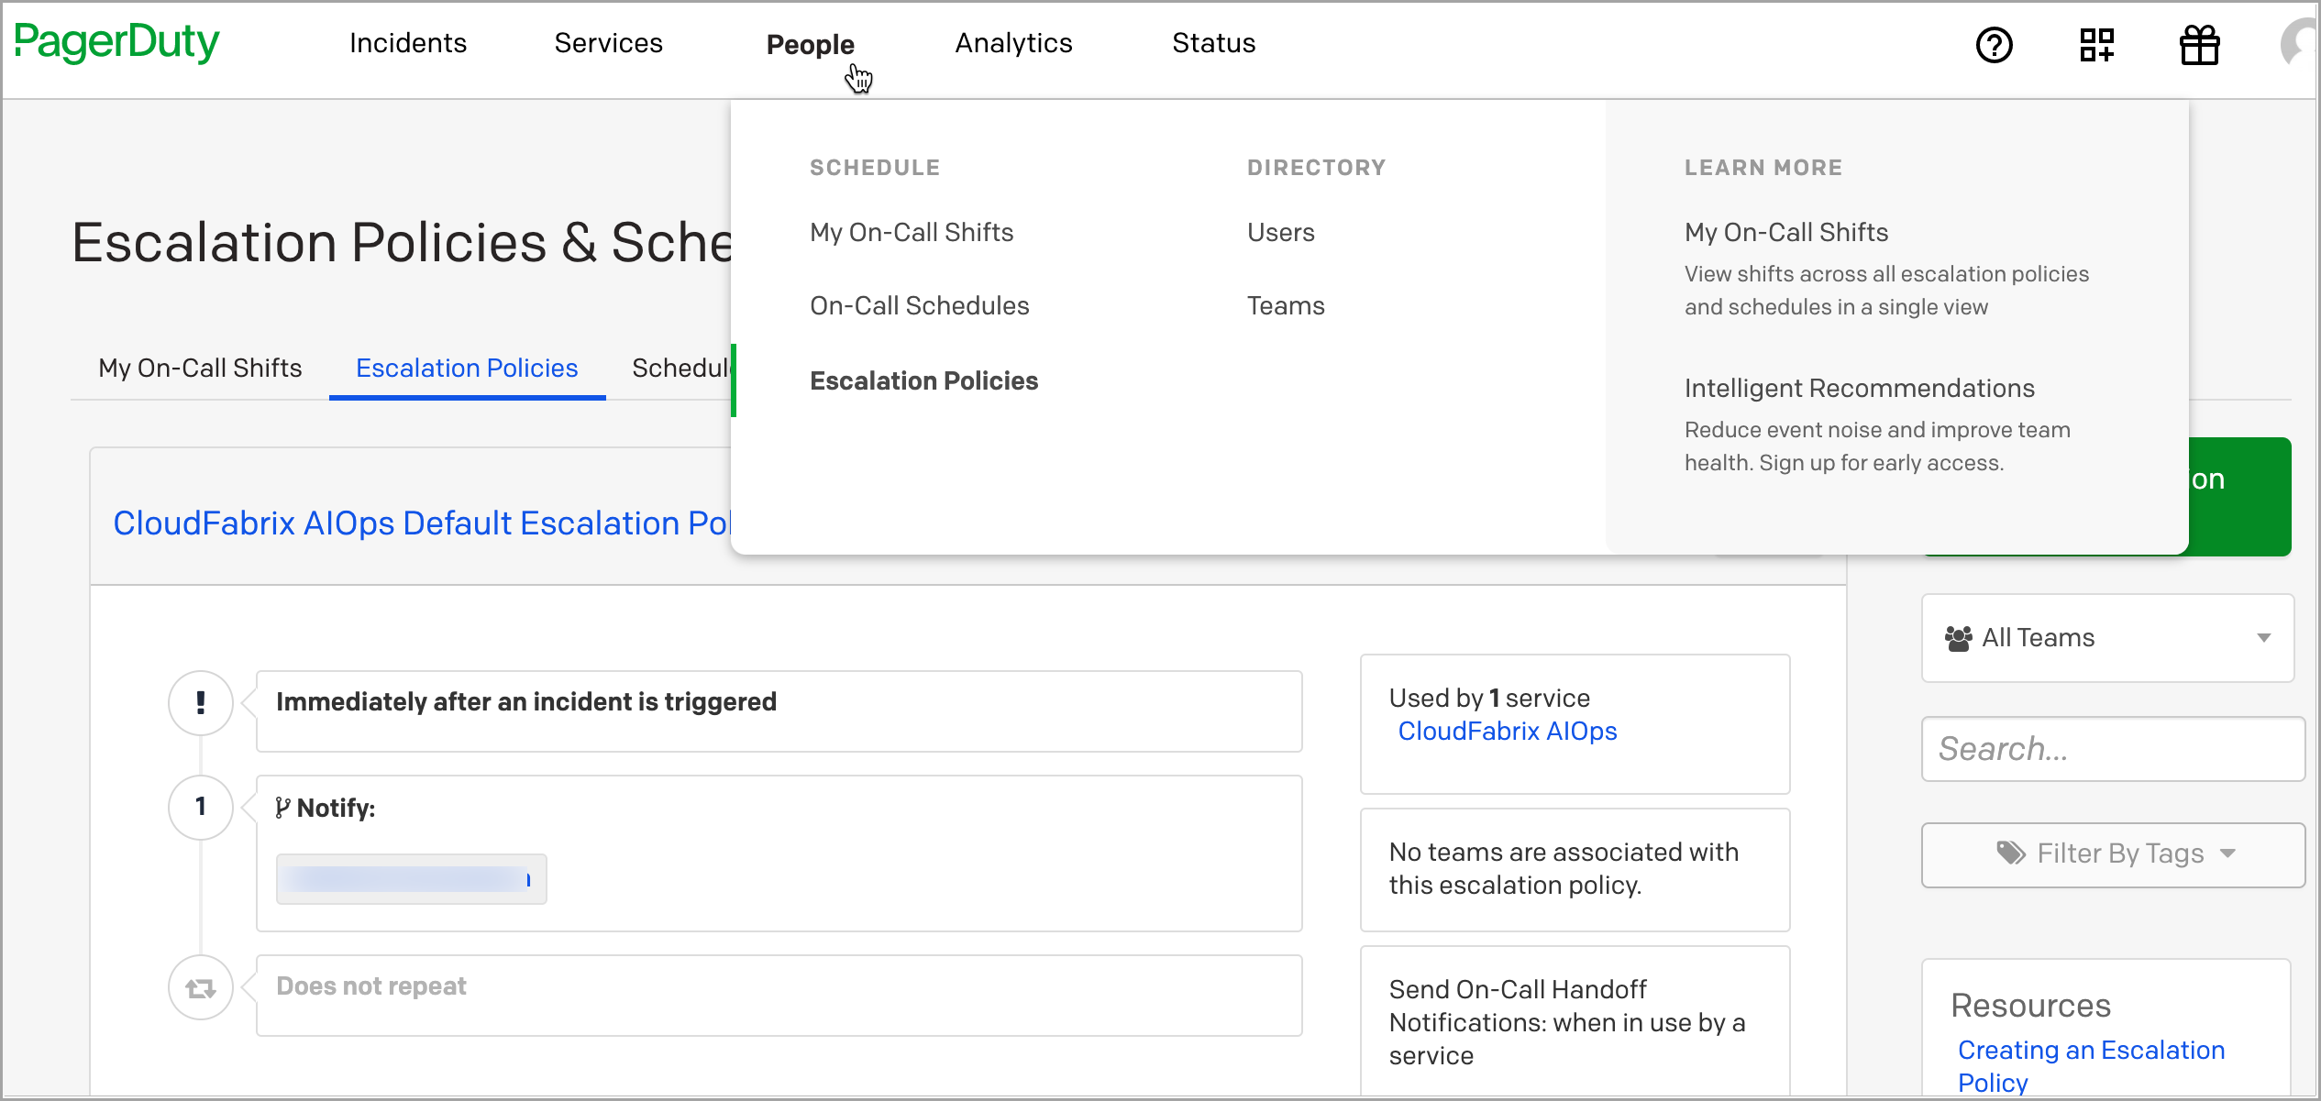This screenshot has height=1101, width=2321.
Task: Expand the All Teams dropdown
Action: tap(2107, 638)
